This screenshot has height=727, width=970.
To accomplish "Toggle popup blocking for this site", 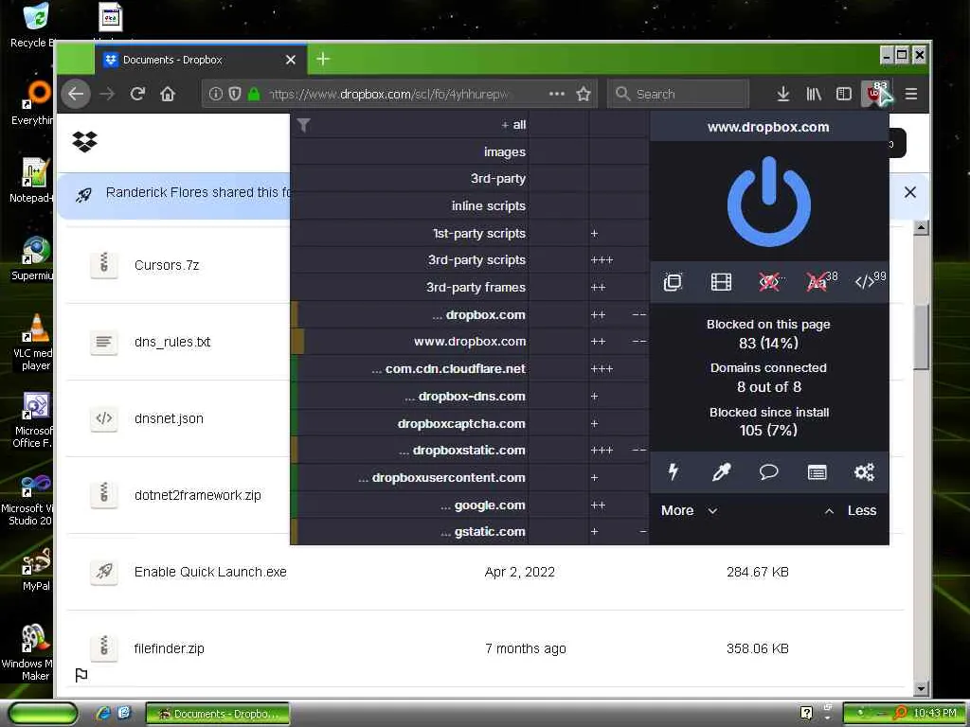I will (x=673, y=282).
